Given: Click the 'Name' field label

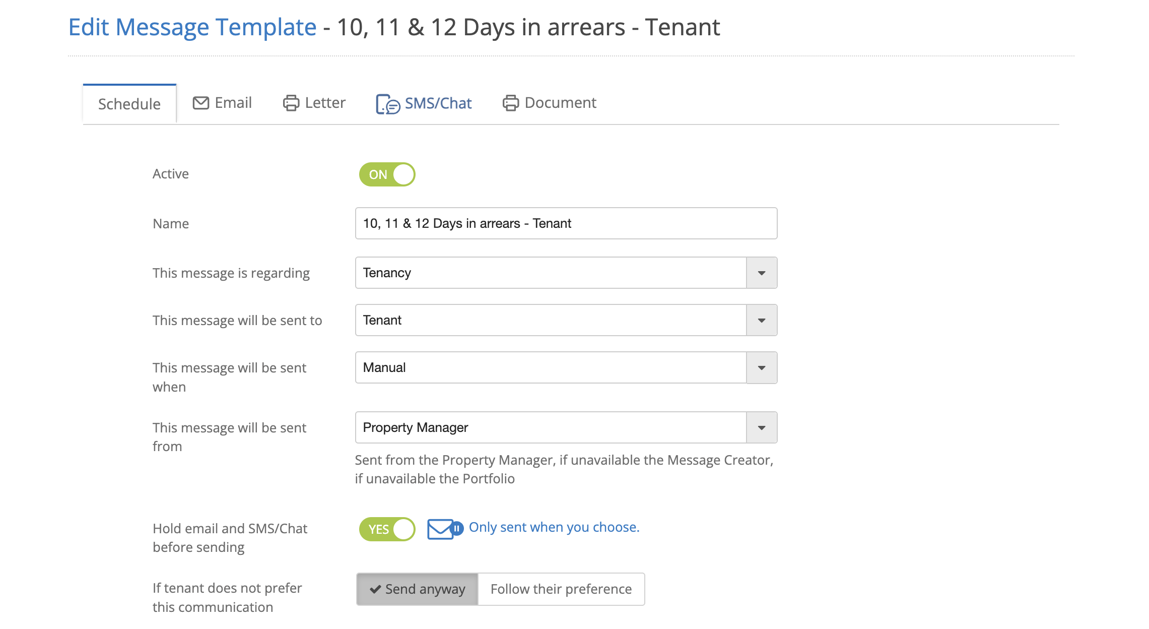Looking at the screenshot, I should tap(171, 224).
